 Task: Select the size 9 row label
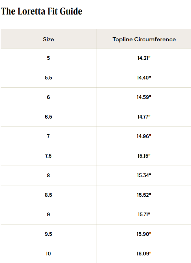[x=48, y=214]
